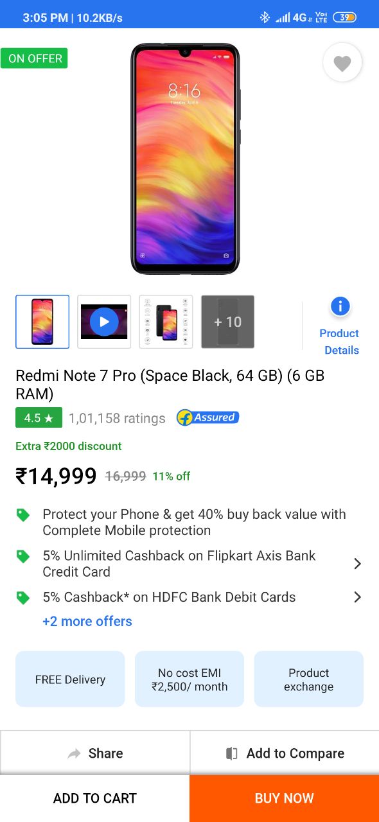Expand the HDFC Debit Cards offer chevron
This screenshot has width=379, height=822.
[x=358, y=597]
